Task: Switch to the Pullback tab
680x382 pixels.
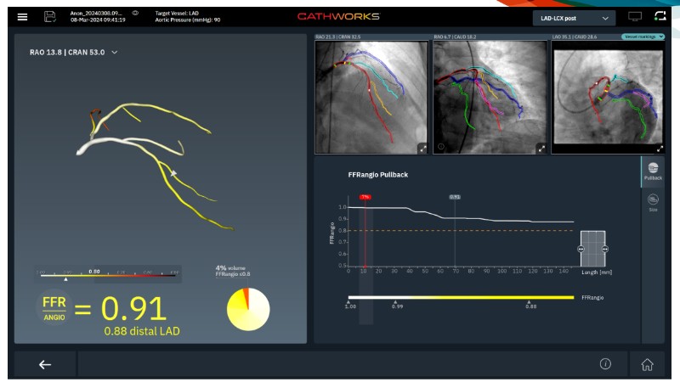Action: [653, 172]
